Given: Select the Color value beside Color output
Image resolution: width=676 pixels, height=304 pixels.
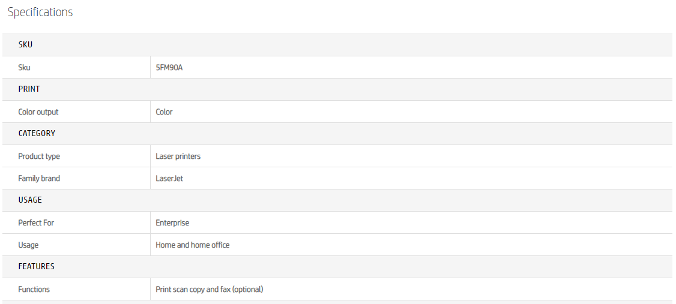Looking at the screenshot, I should click(x=164, y=112).
